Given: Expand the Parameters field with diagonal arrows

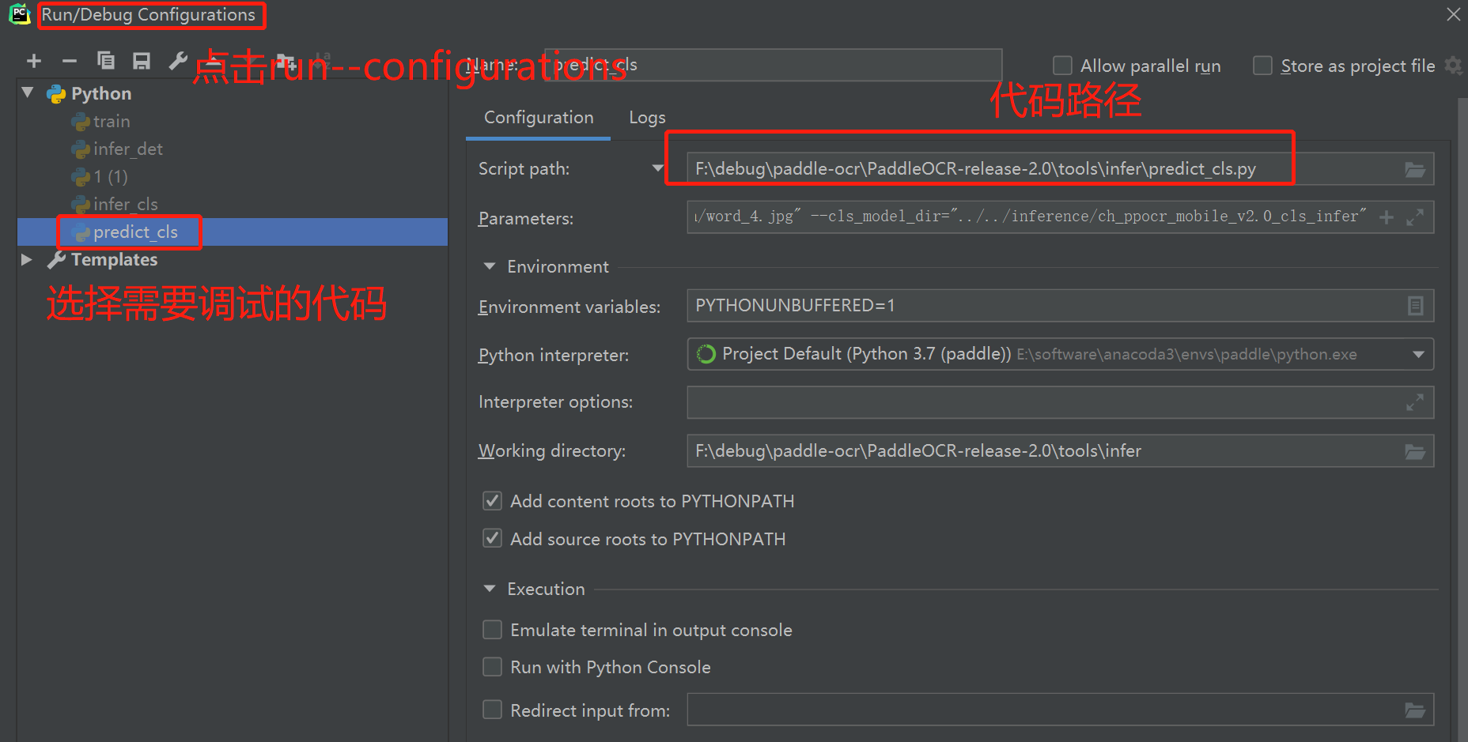Looking at the screenshot, I should click(1415, 217).
